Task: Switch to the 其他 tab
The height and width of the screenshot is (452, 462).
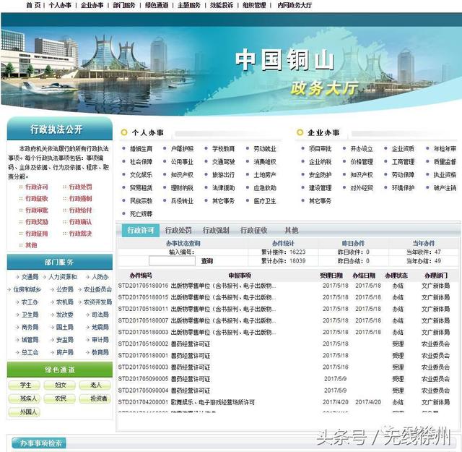Action: [292, 230]
